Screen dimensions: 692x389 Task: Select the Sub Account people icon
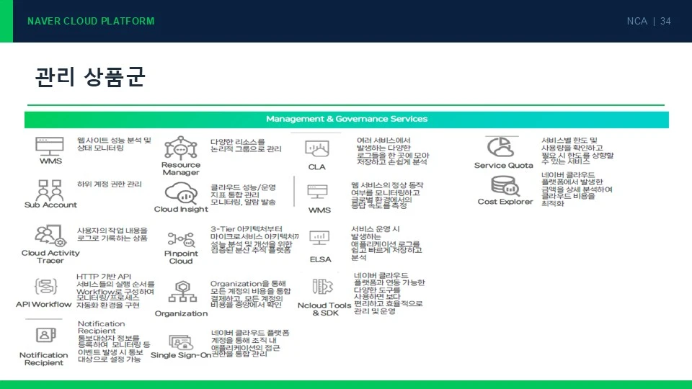(50, 189)
